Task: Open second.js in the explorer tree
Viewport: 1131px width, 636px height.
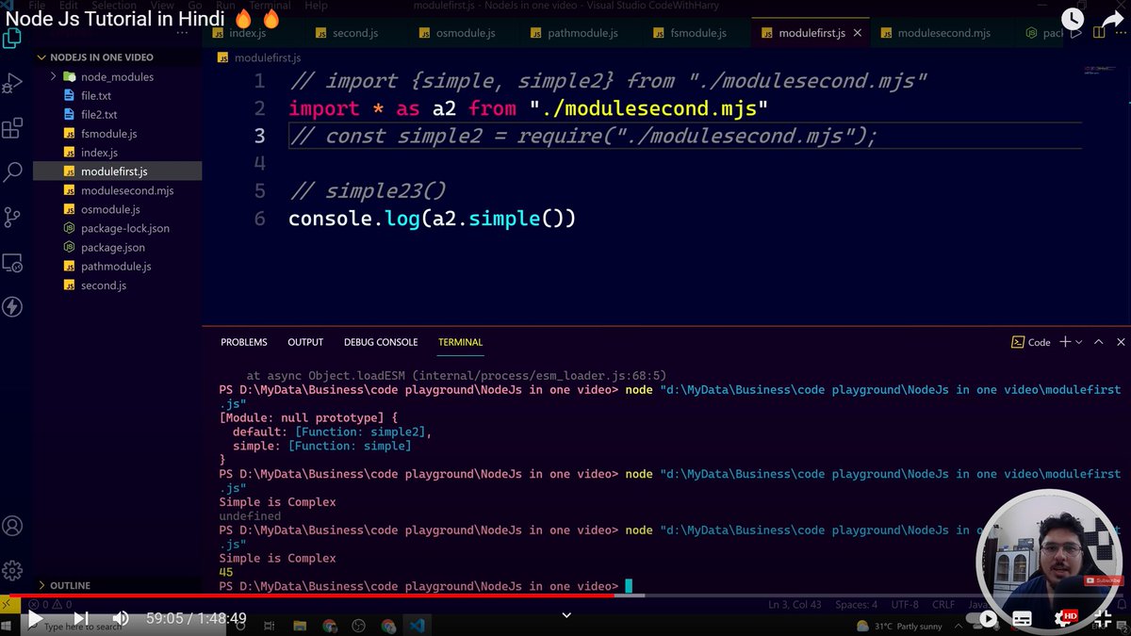Action: coord(116,285)
